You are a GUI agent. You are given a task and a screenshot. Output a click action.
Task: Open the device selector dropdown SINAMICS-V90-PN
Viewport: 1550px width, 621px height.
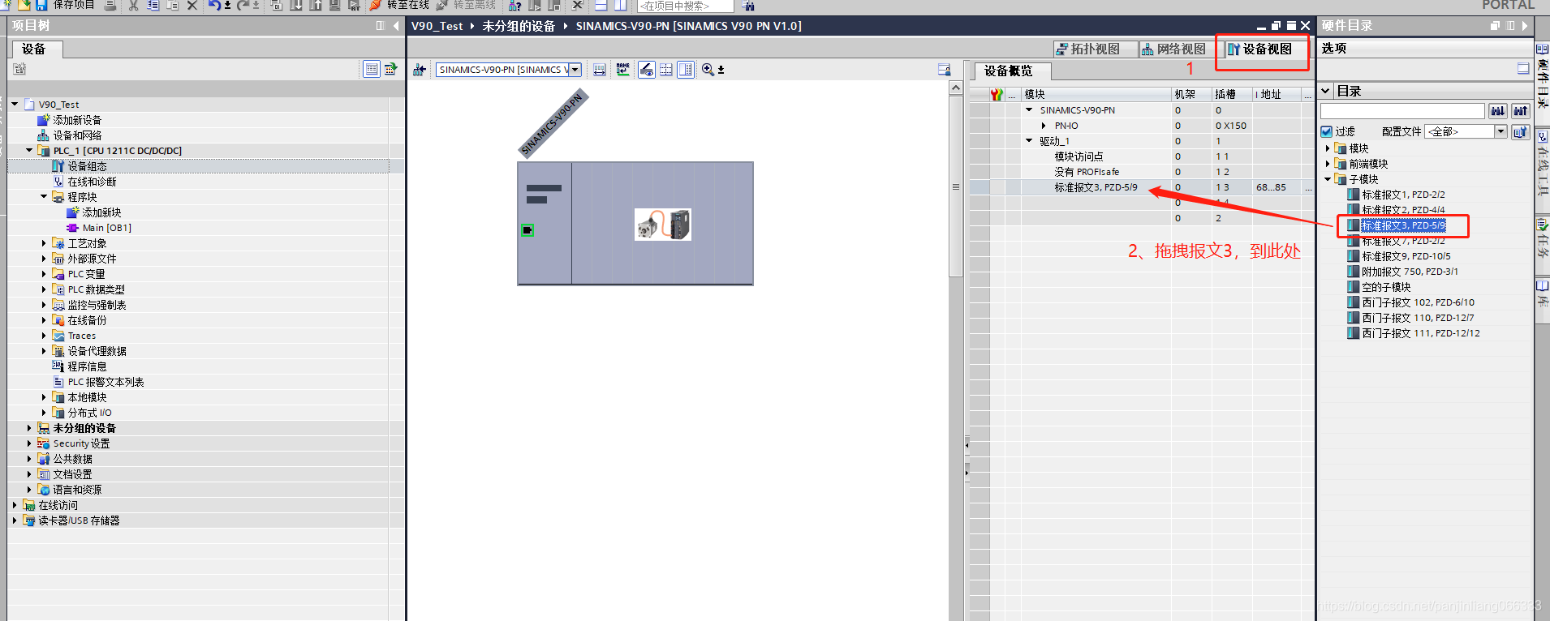point(575,70)
